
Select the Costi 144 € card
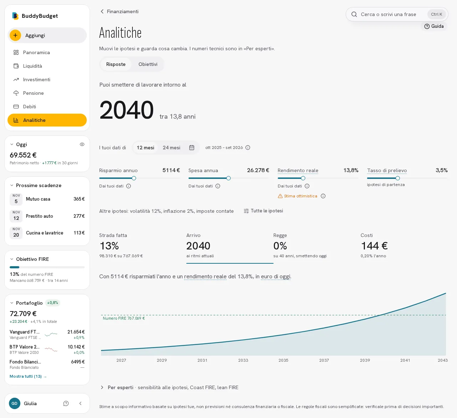pos(404,247)
